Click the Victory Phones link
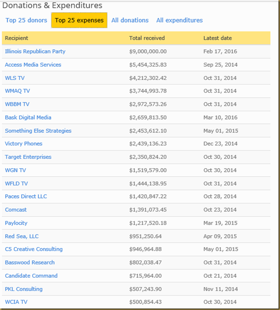The image size is (280, 310). pyautogui.click(x=24, y=144)
